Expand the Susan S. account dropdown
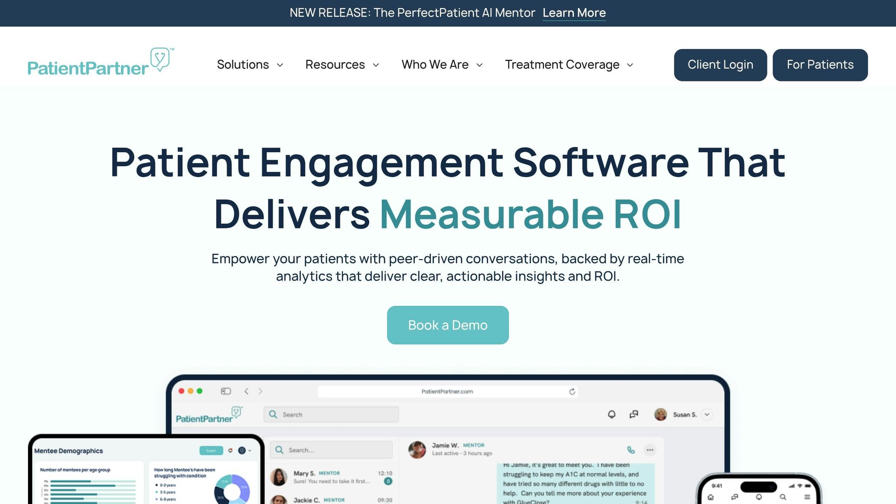The height and width of the screenshot is (504, 896). [x=706, y=414]
